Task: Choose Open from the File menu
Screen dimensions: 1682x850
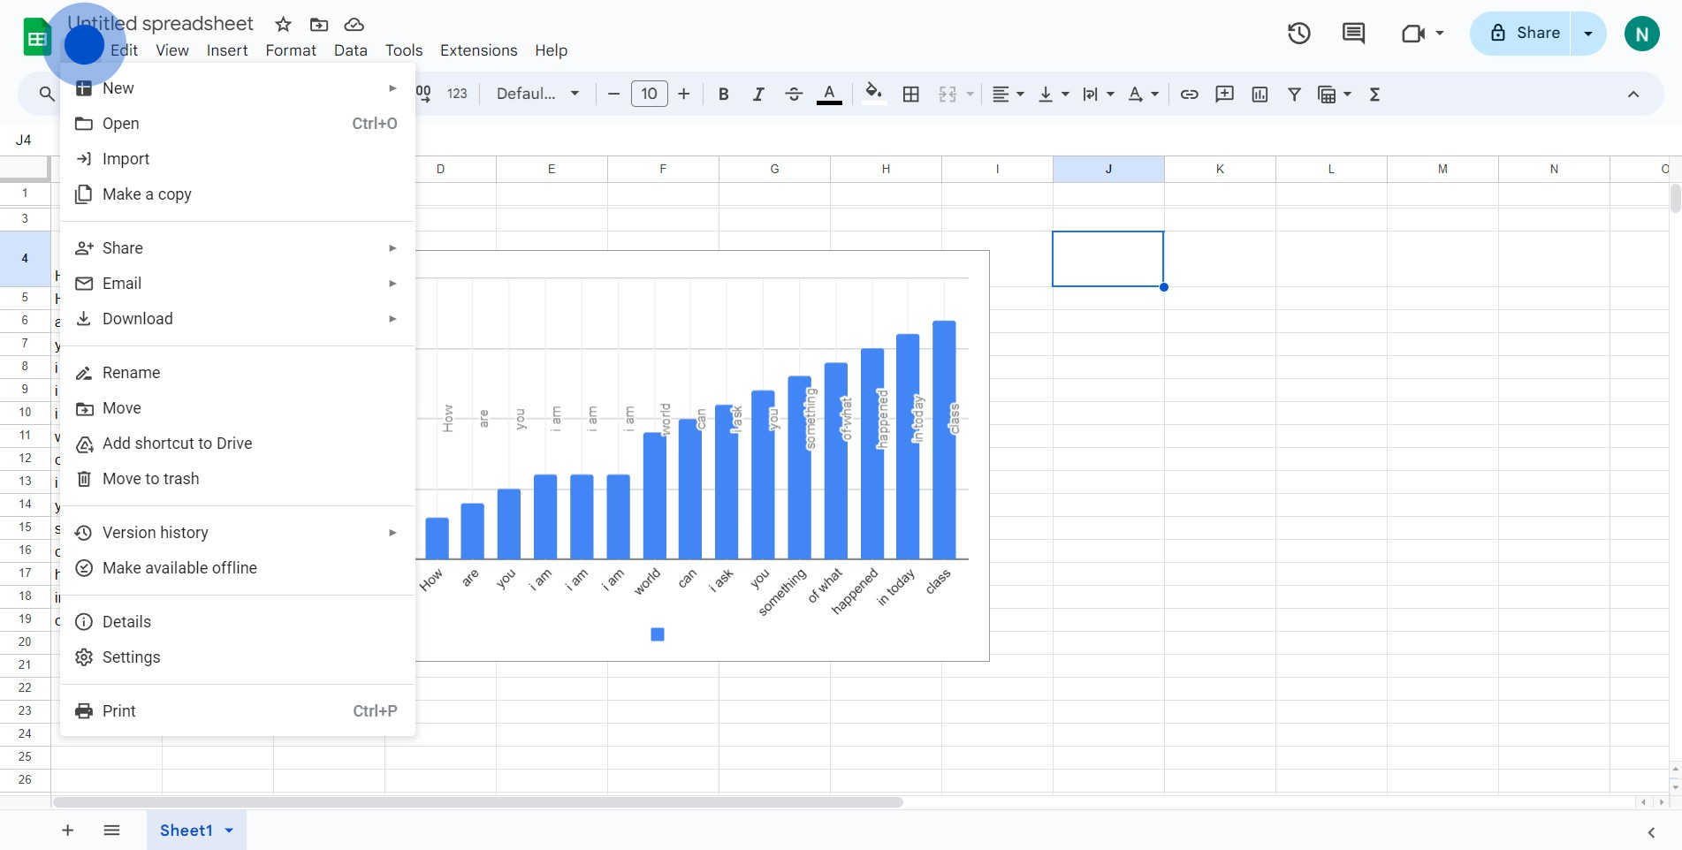Action: tap(238, 124)
